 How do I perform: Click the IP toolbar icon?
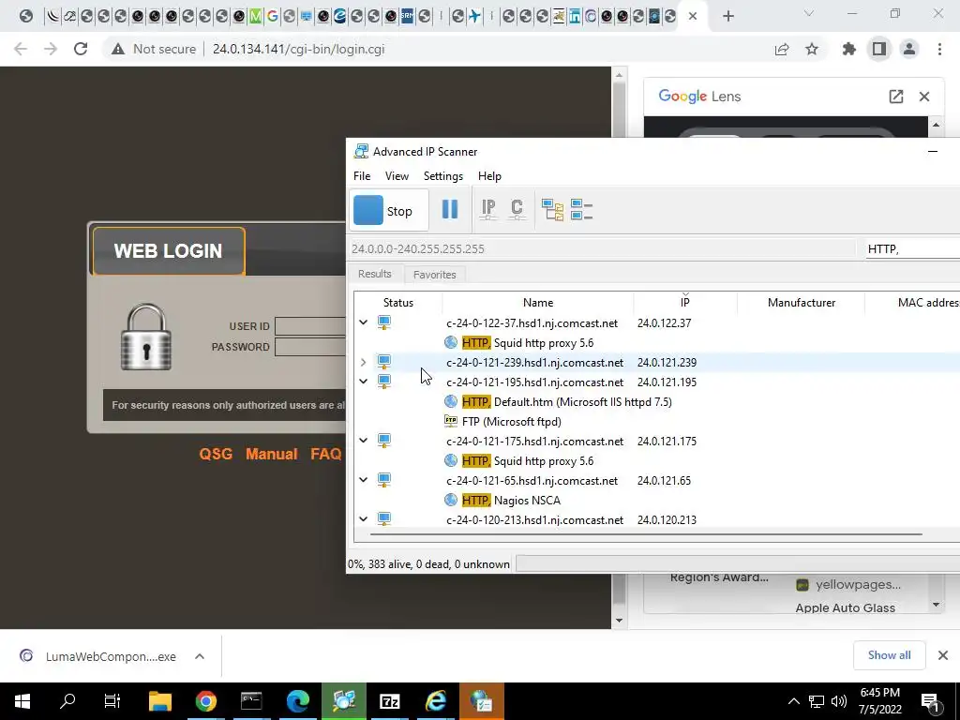[487, 209]
